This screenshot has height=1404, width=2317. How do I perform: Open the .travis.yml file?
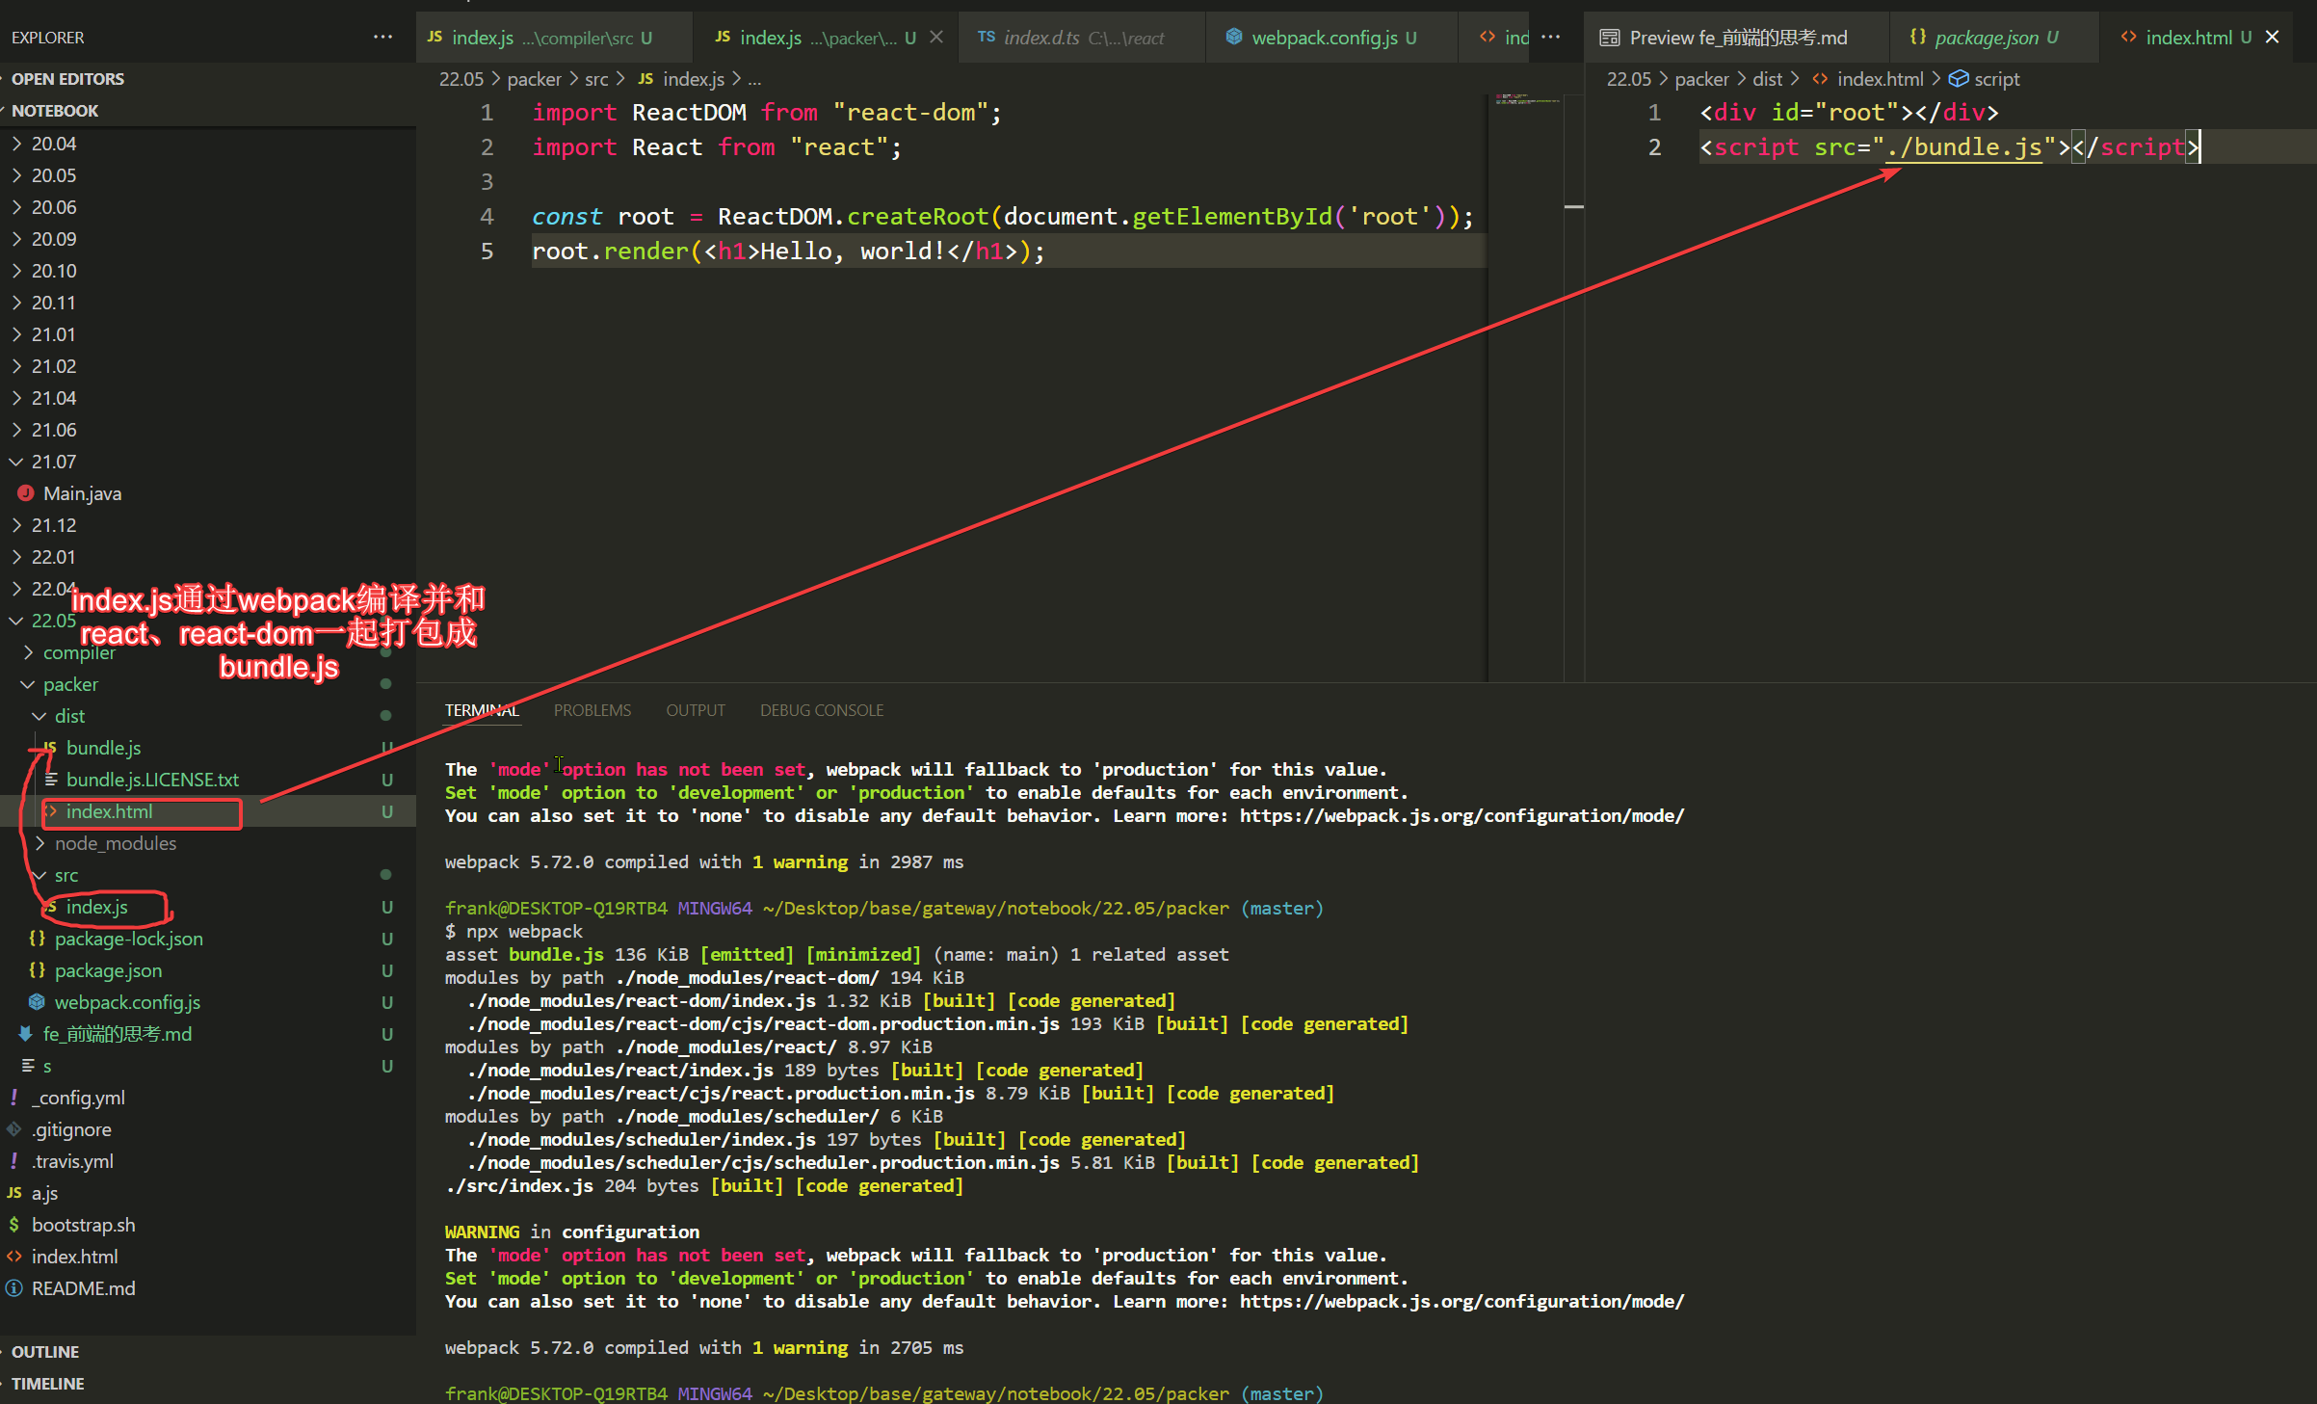[x=208, y=1161]
